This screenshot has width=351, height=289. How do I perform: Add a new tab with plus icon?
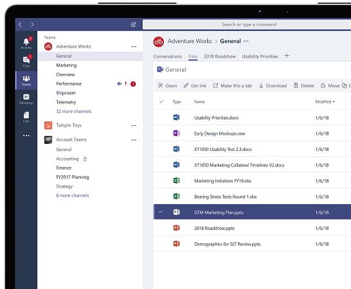pos(287,56)
